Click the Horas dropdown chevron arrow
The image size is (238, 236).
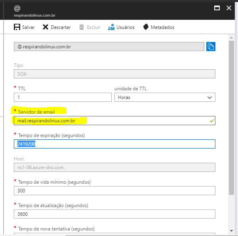tap(209, 97)
